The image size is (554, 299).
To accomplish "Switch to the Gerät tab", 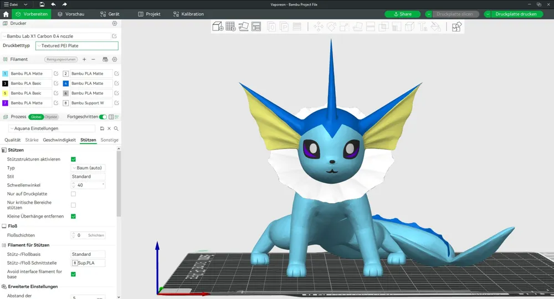I will click(x=110, y=14).
